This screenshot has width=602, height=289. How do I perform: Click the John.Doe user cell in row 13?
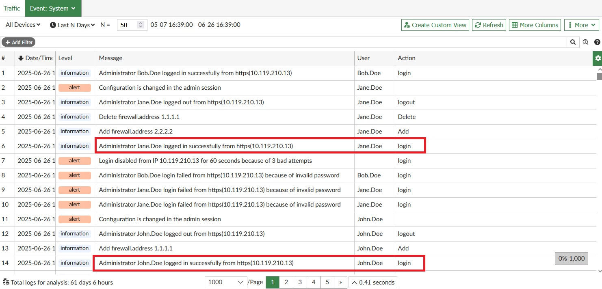point(370,248)
